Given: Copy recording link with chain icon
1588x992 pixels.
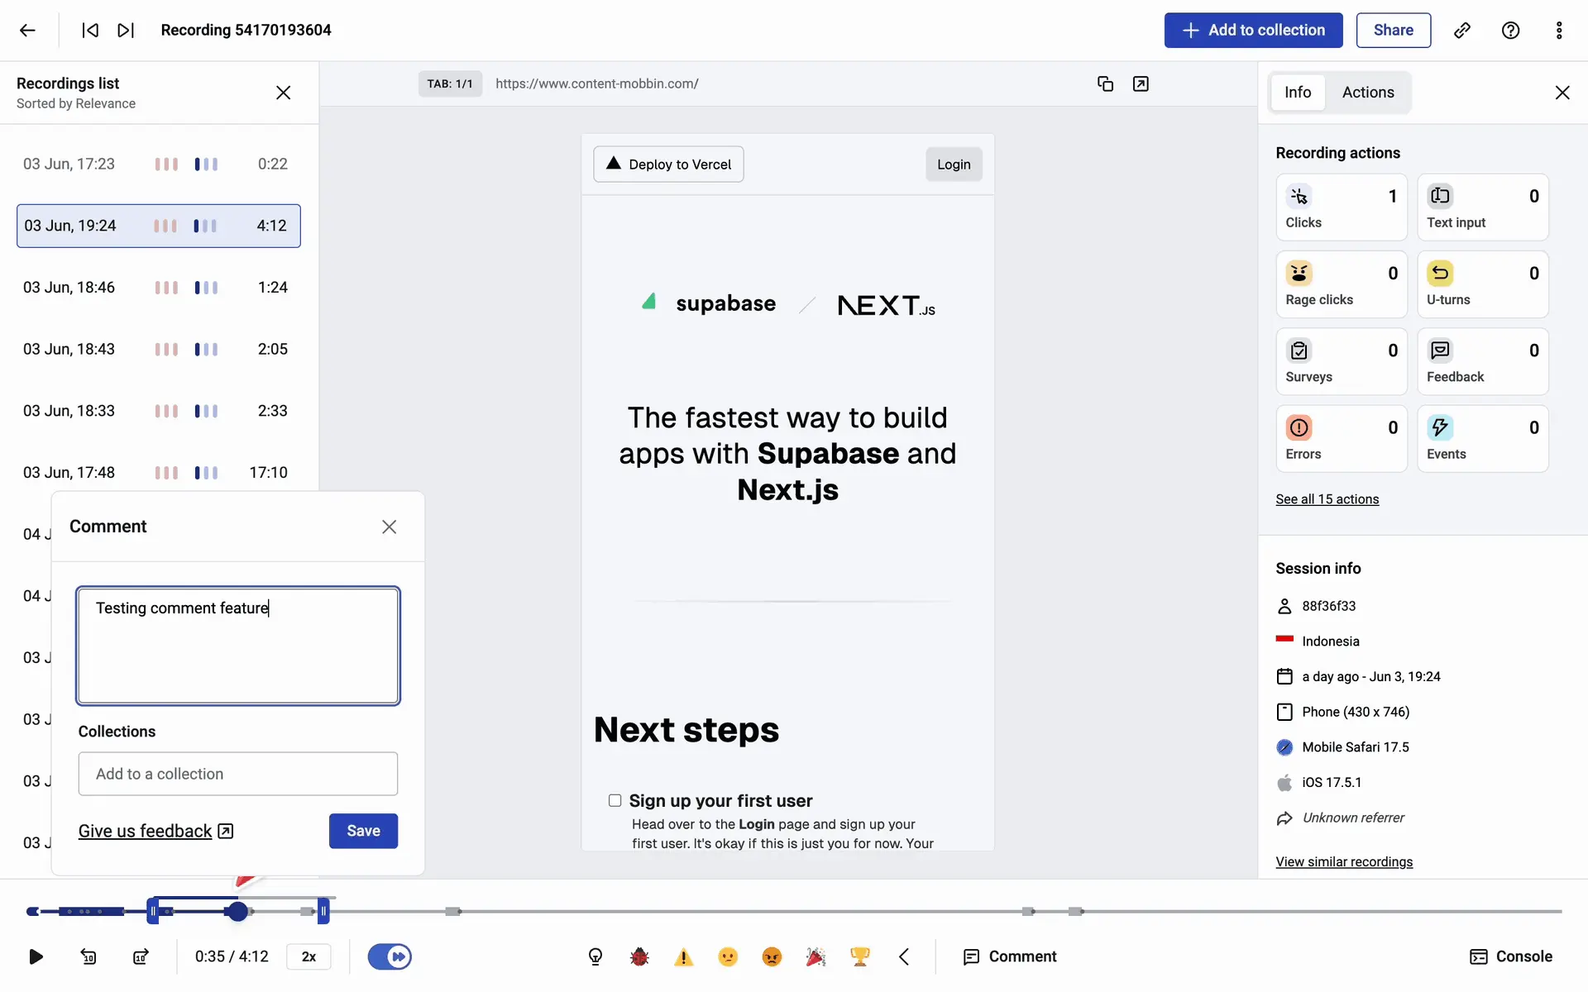Looking at the screenshot, I should tap(1461, 31).
